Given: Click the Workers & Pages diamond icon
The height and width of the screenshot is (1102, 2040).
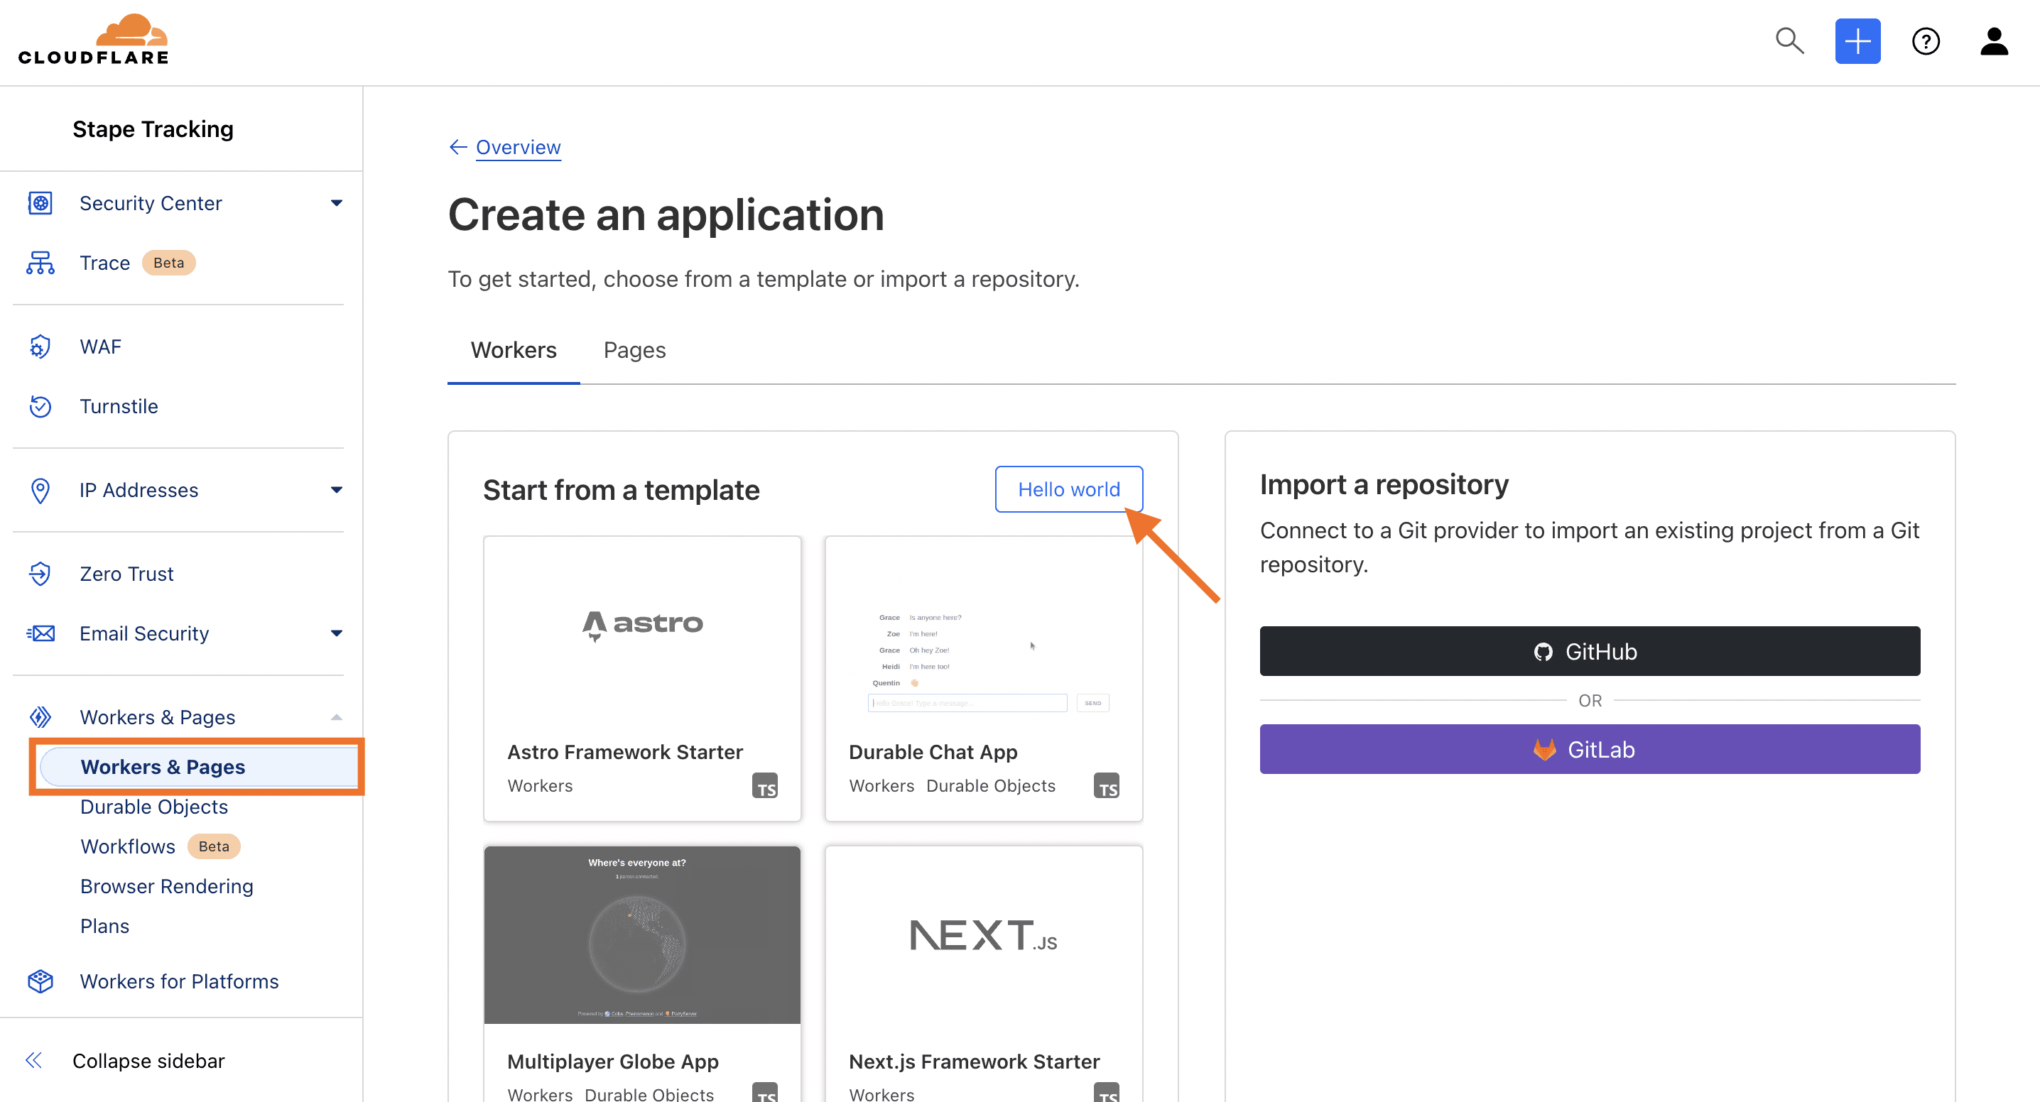Looking at the screenshot, I should [x=40, y=716].
